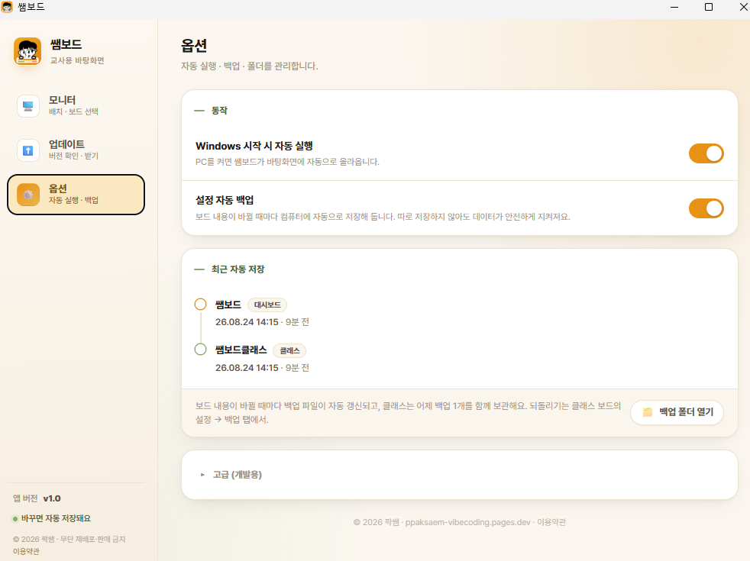This screenshot has width=750, height=561.
Task: Toggle 설정 자동 백업 switch
Action: 706,208
